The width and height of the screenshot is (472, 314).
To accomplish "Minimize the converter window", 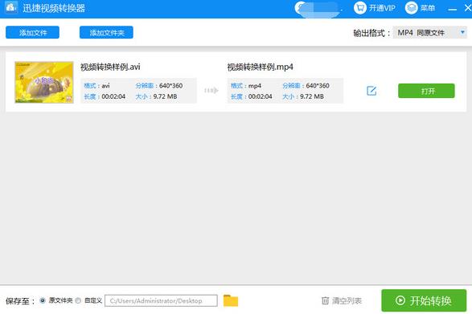I will (x=453, y=9).
